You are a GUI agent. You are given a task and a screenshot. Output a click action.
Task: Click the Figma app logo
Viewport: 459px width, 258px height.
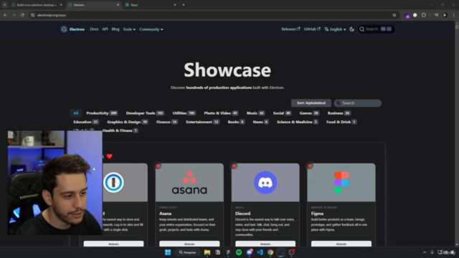341,183
